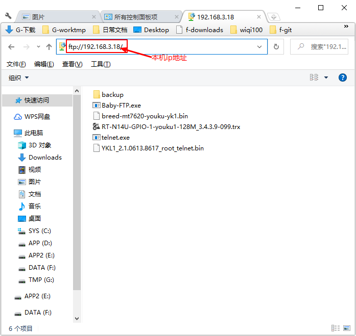Go up one folder level

[49, 47]
